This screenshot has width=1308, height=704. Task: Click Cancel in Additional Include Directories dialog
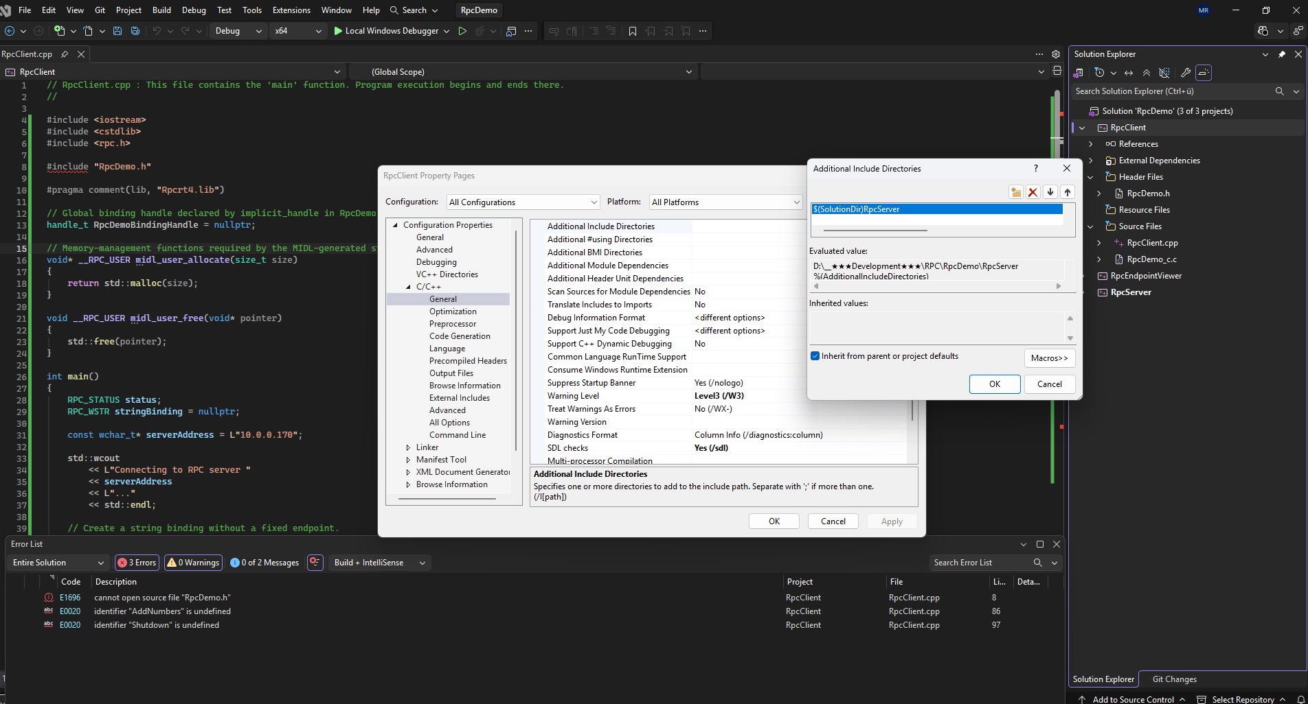coord(1049,384)
